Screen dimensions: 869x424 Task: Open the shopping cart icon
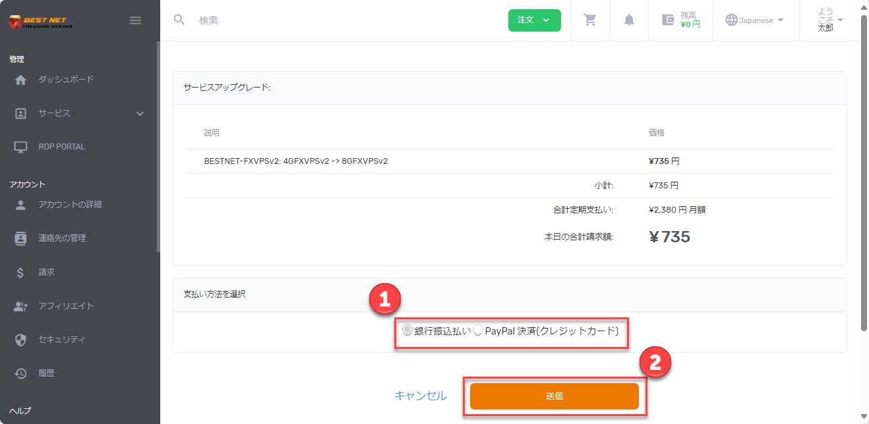point(589,20)
